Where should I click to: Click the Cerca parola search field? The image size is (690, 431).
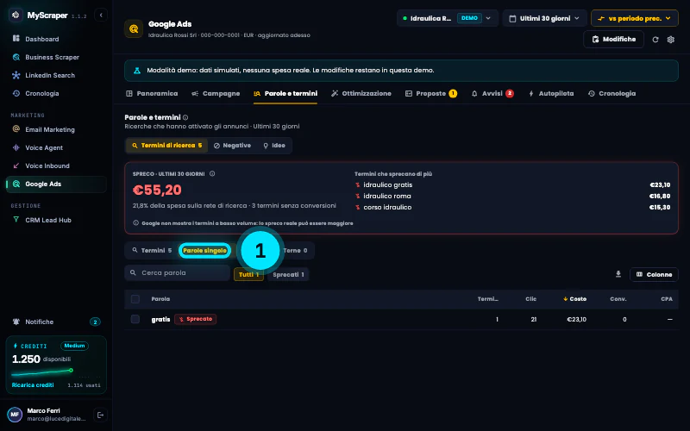[x=178, y=273]
